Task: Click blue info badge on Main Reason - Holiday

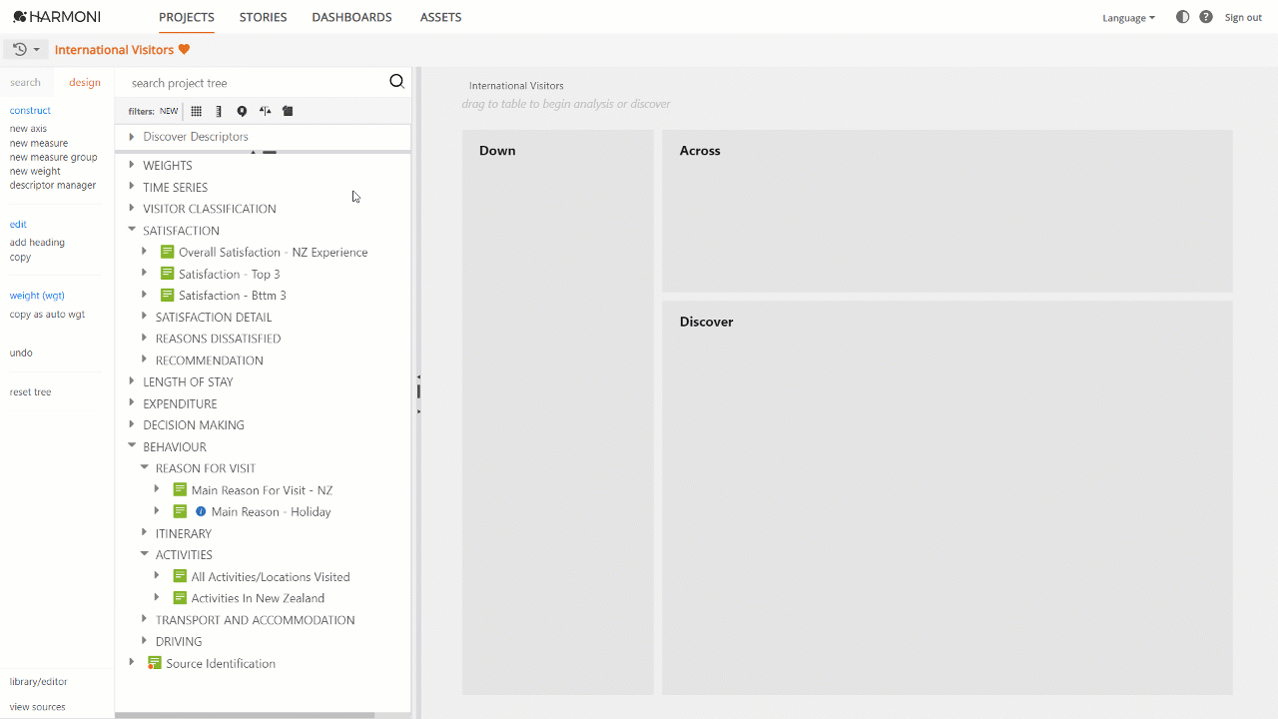Action: (x=201, y=511)
